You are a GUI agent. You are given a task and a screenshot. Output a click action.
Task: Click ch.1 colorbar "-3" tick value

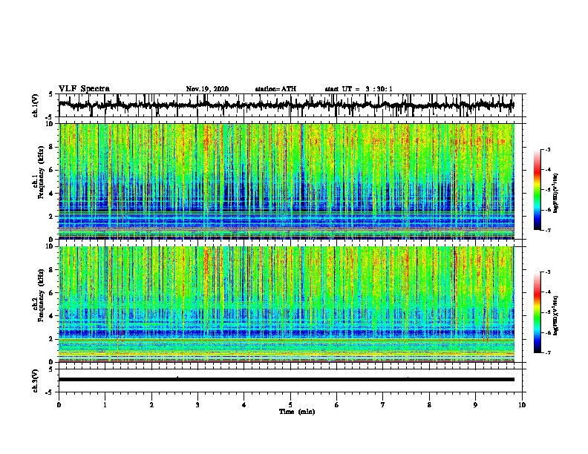click(548, 150)
